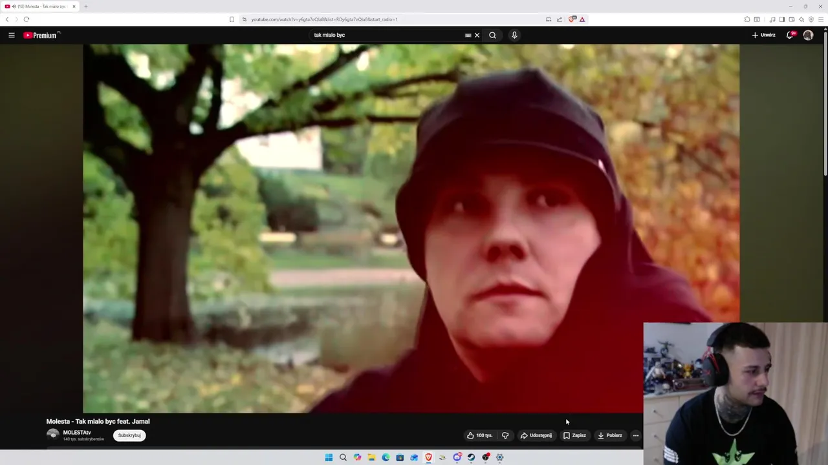Go to YouTube Premium home via logo

(x=41, y=35)
